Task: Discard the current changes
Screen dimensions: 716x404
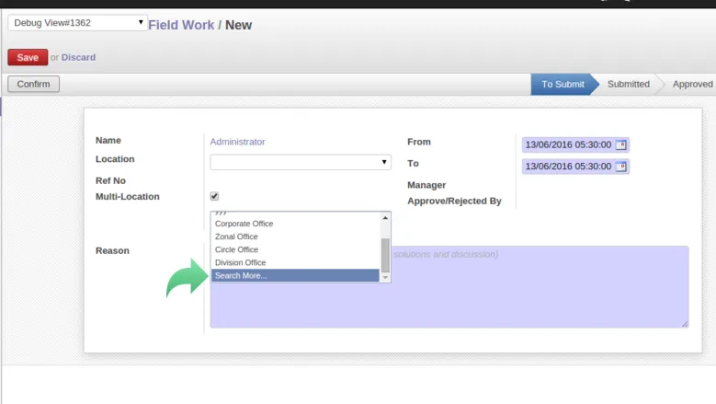Action: [x=78, y=58]
